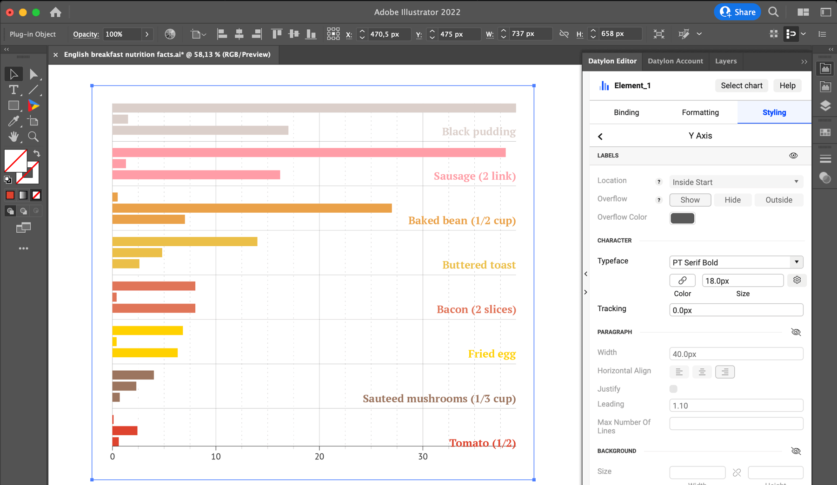Open the Datylon tool in the toolbar

(33, 105)
